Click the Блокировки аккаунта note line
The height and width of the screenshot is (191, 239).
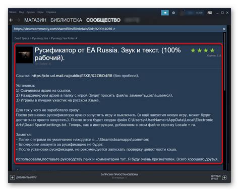tap(59, 145)
